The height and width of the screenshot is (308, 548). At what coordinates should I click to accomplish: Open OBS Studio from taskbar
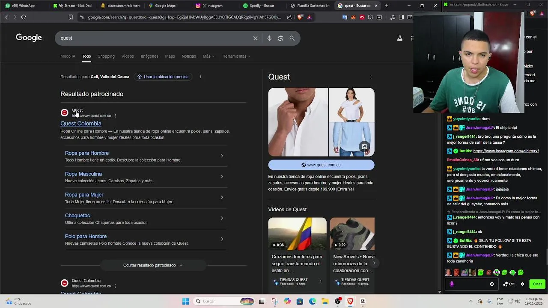[x=338, y=301]
